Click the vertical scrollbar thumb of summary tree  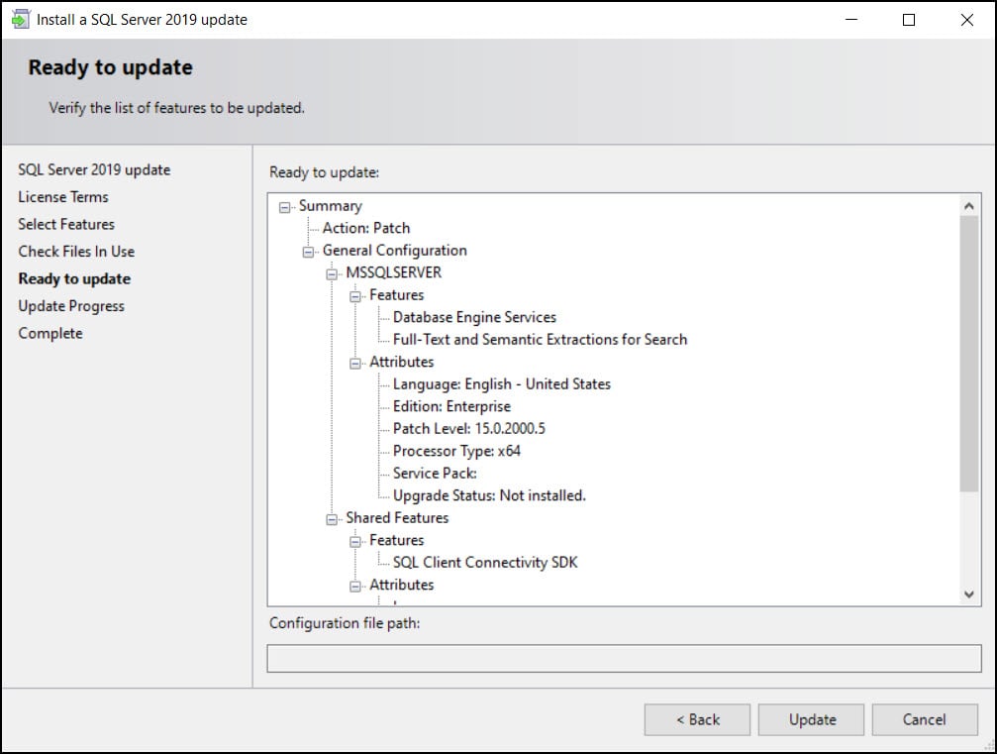click(969, 354)
